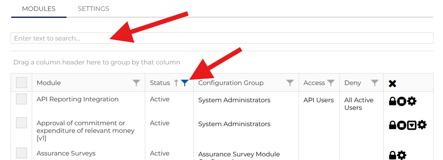Click the X icon in the table header
This screenshot has height=160, width=443.
pos(392,83)
